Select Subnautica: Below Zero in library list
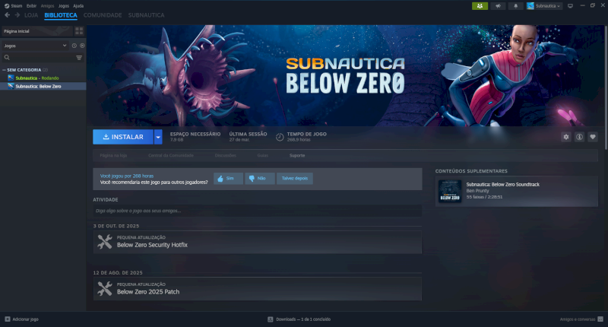The width and height of the screenshot is (608, 327). pos(43,87)
